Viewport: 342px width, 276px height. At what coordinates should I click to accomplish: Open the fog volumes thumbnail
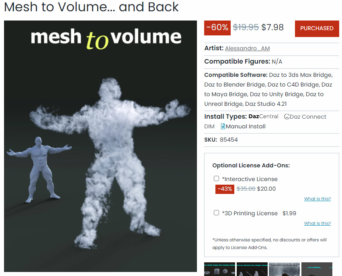(x=285, y=269)
